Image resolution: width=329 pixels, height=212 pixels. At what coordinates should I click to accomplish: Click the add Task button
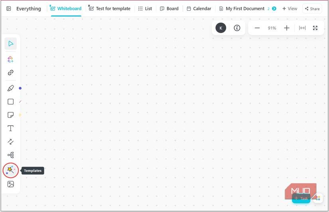301,198
